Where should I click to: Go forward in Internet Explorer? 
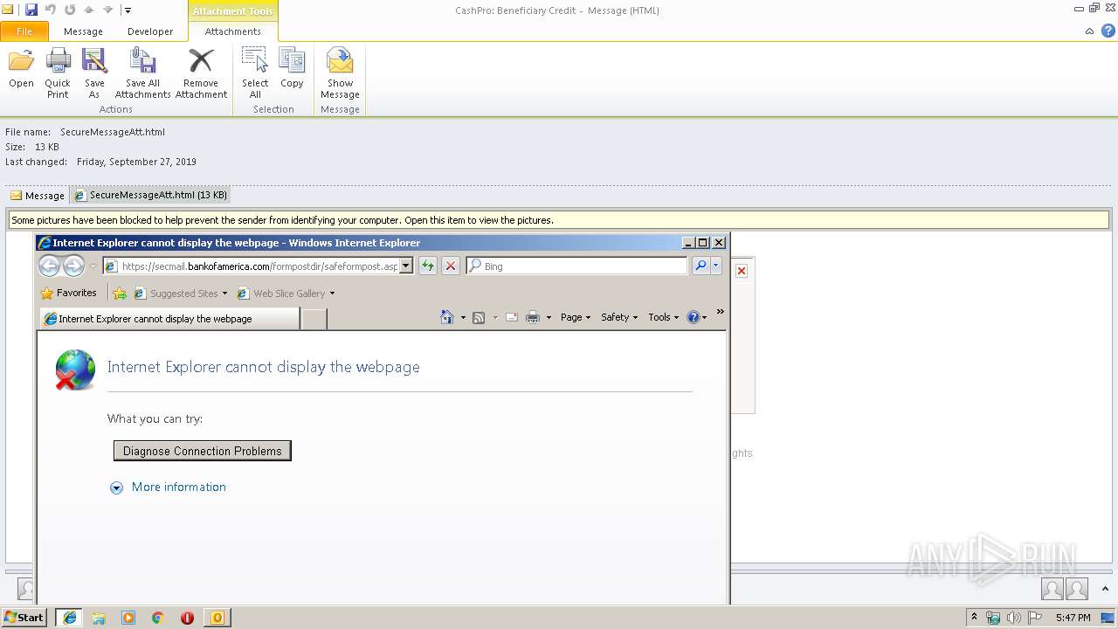73,266
